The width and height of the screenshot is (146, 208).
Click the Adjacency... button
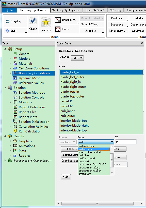(118, 31)
